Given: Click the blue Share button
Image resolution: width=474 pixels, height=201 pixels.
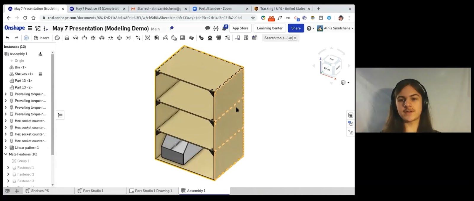Looking at the screenshot, I should 296,28.
